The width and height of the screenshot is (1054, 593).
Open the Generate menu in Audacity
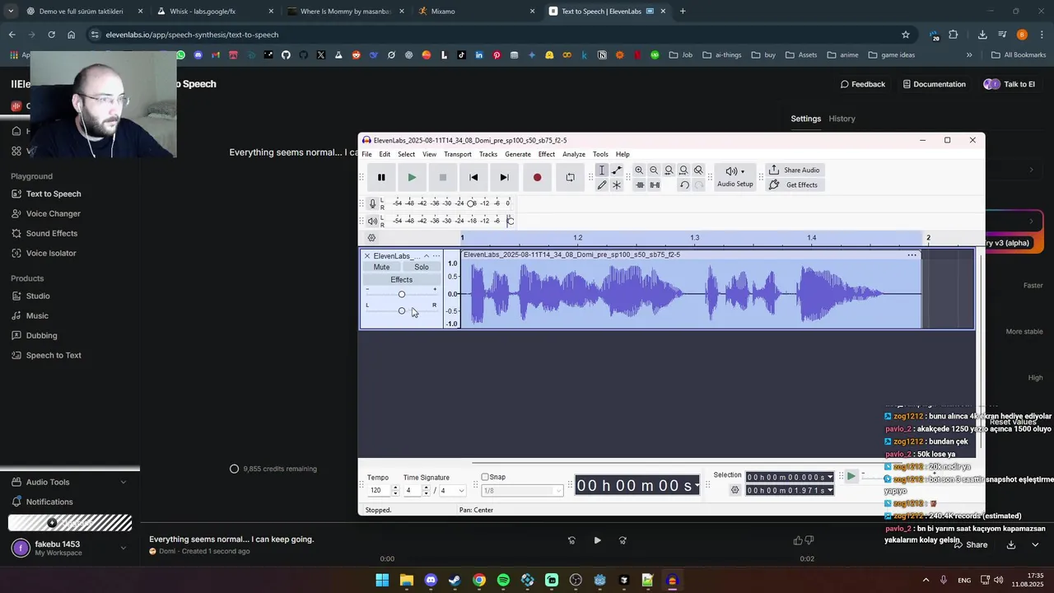[518, 154]
